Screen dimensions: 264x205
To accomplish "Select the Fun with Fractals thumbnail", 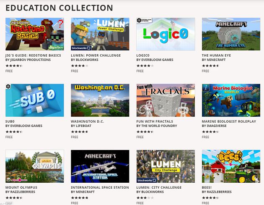I will coord(166,100).
